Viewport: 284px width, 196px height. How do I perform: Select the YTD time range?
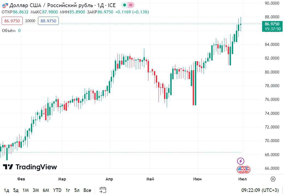pyautogui.click(x=57, y=190)
